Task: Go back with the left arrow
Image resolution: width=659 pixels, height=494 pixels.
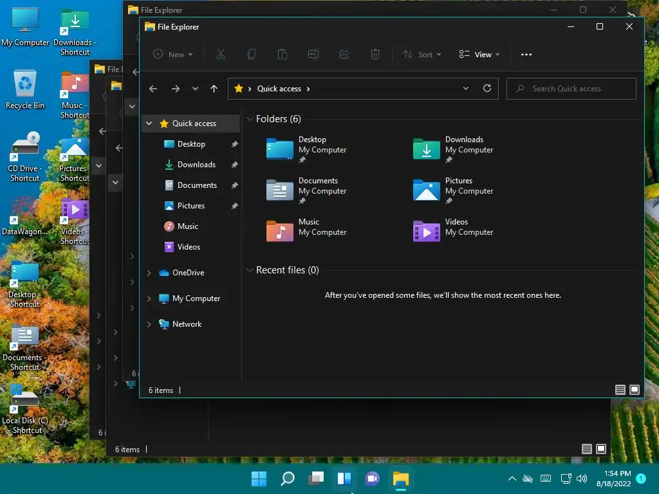Action: [153, 89]
